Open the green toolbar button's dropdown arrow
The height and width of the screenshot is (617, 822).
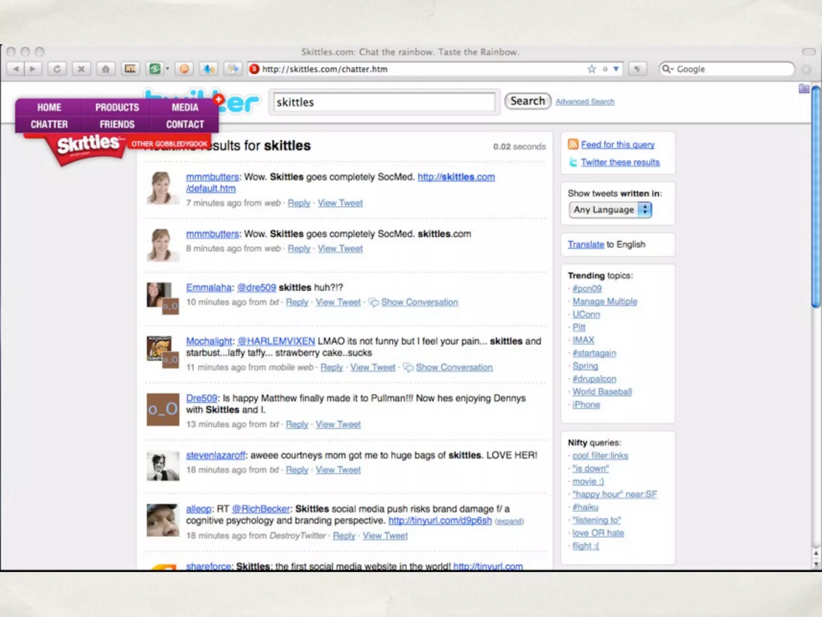point(167,69)
